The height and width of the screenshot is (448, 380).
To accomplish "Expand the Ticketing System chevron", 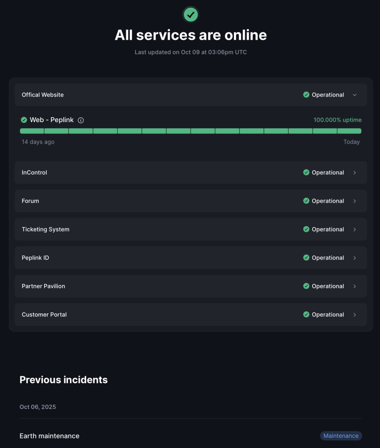I will point(355,229).
